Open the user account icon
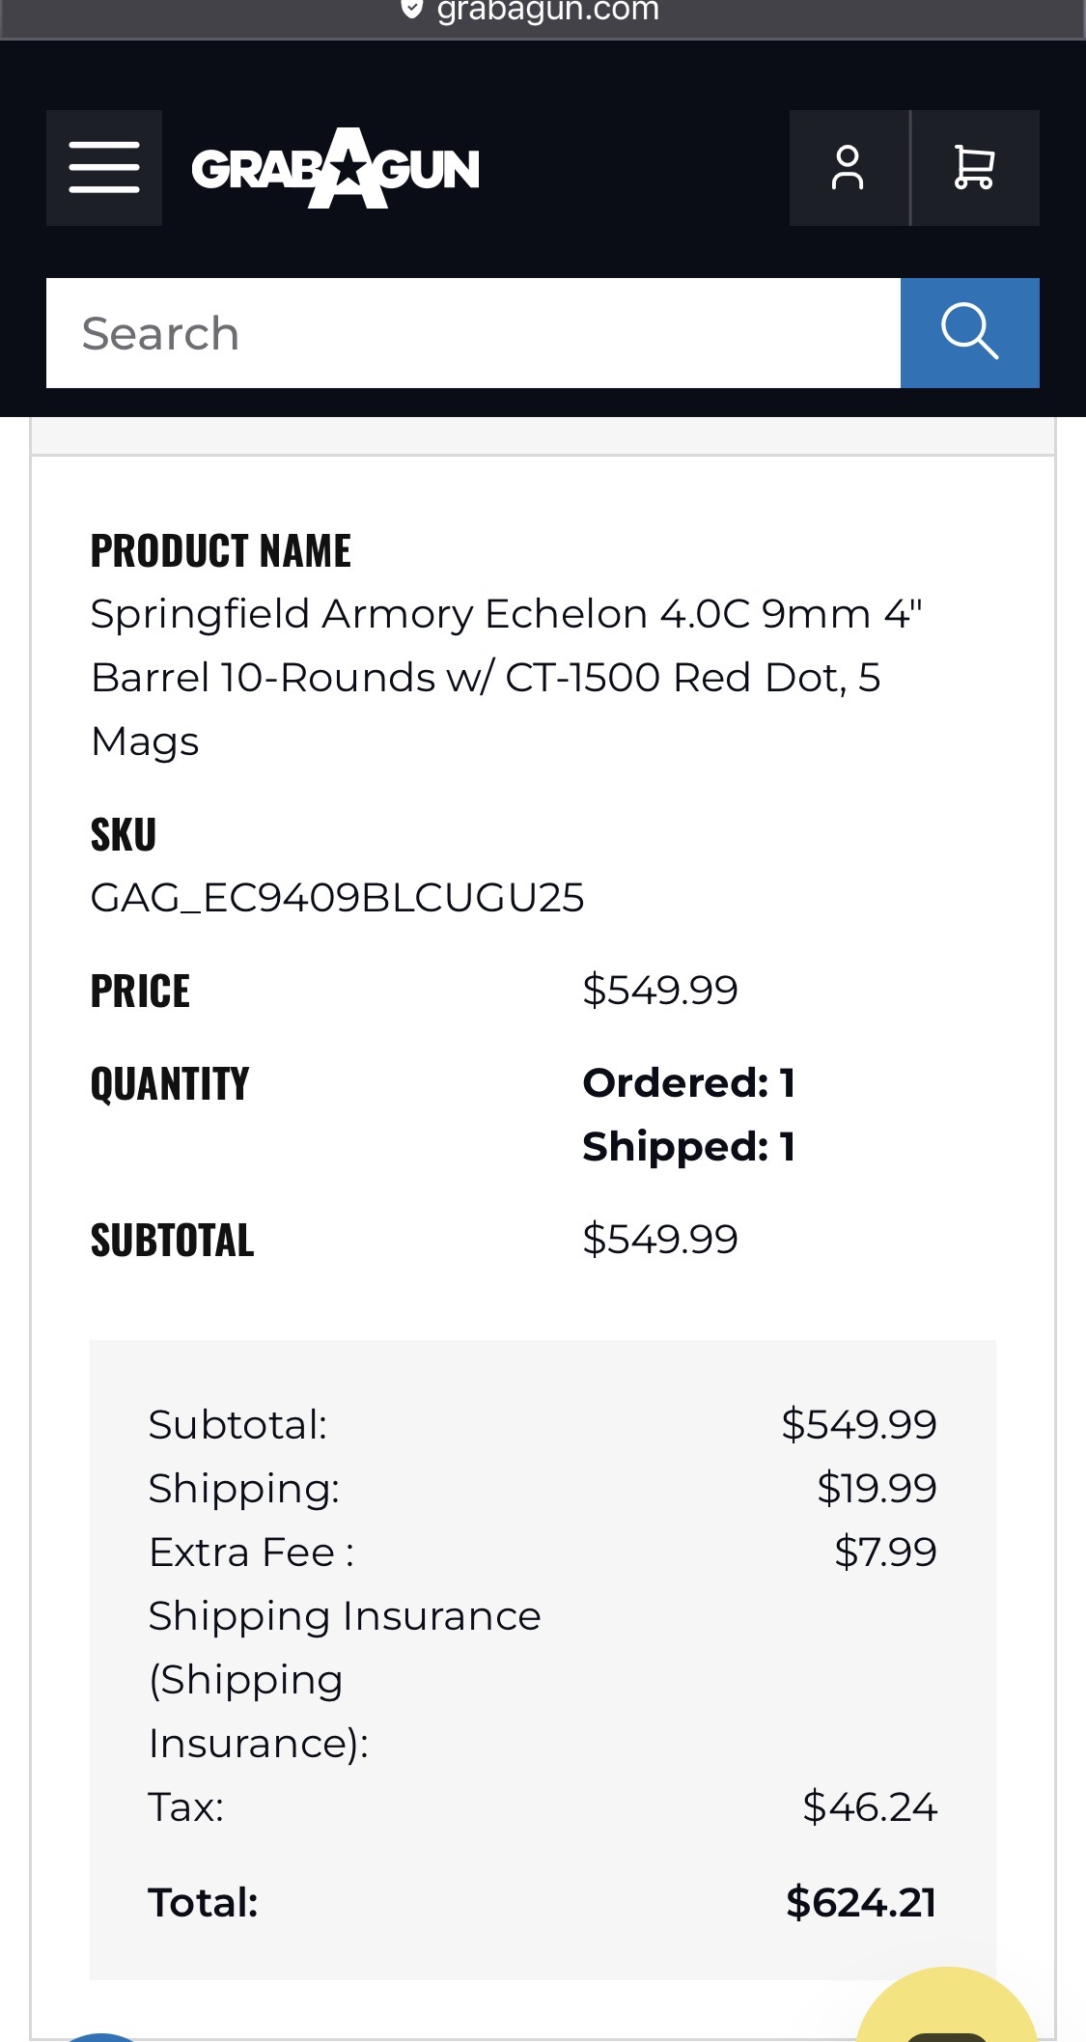Image resolution: width=1086 pixels, height=2042 pixels. [x=849, y=168]
